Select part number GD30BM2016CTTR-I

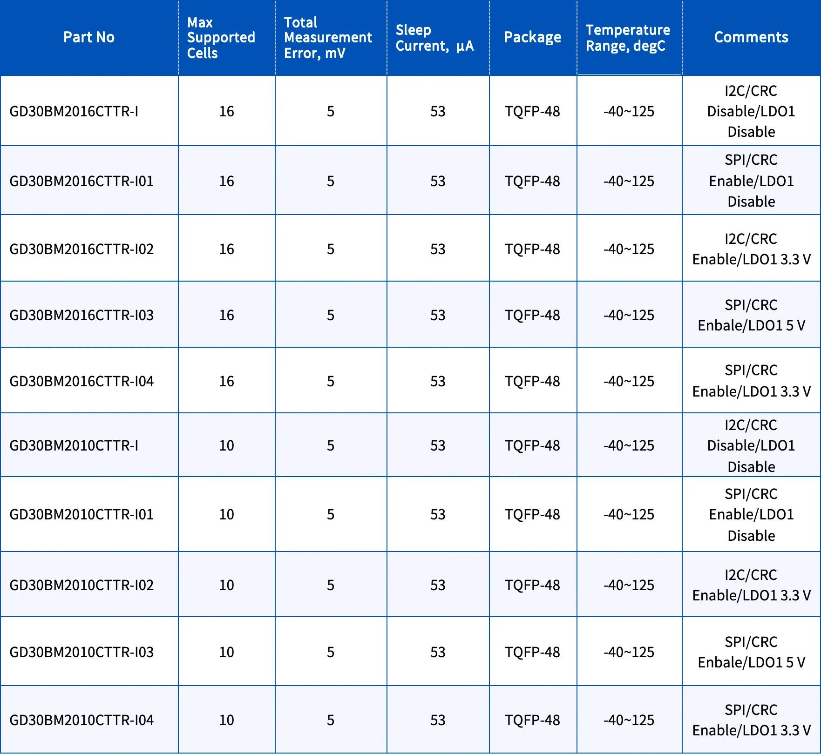(x=74, y=112)
